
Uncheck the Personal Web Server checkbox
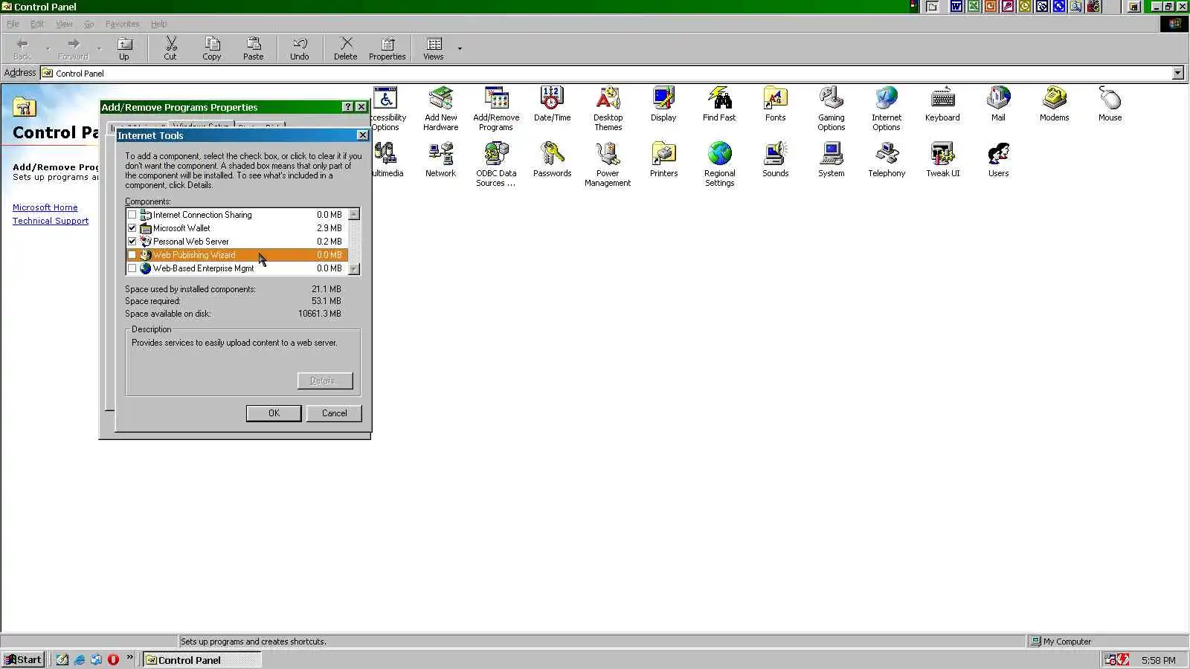pos(132,242)
